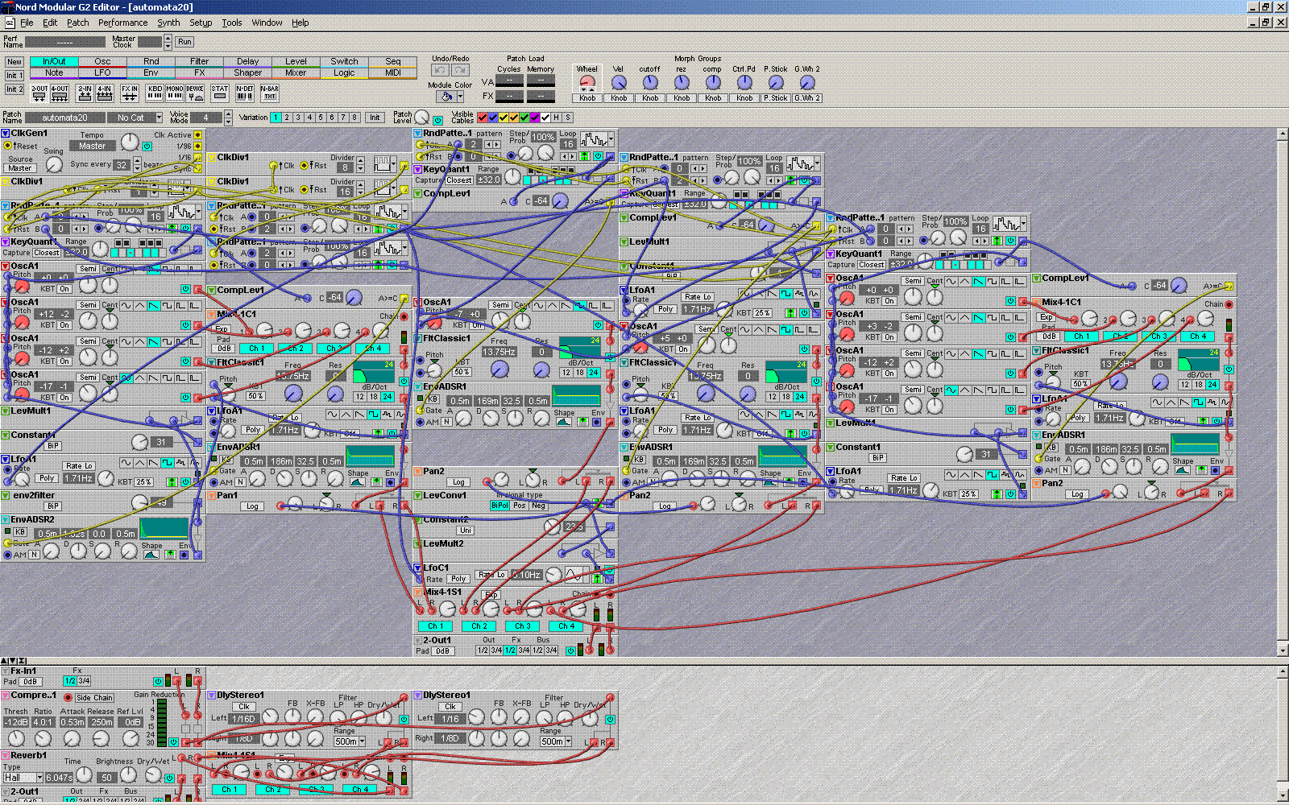Open the Synth menu
The width and height of the screenshot is (1289, 805).
[168, 23]
